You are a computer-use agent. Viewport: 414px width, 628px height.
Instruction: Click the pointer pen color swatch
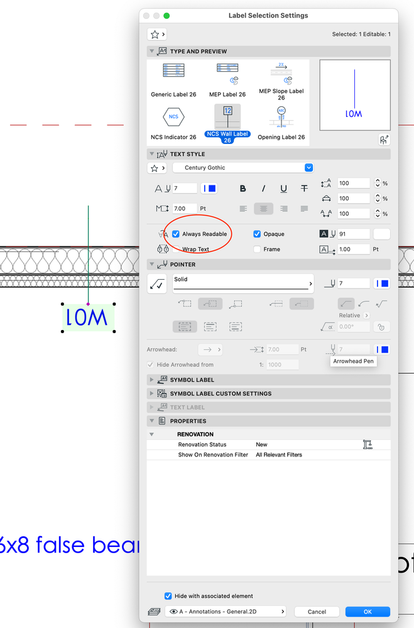tap(381, 284)
